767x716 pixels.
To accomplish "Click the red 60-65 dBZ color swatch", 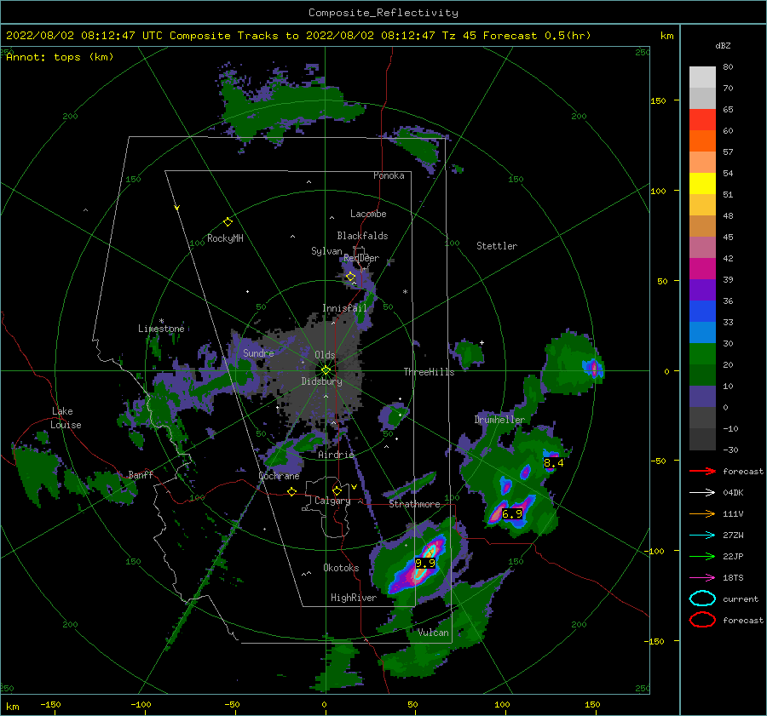I will pyautogui.click(x=702, y=120).
